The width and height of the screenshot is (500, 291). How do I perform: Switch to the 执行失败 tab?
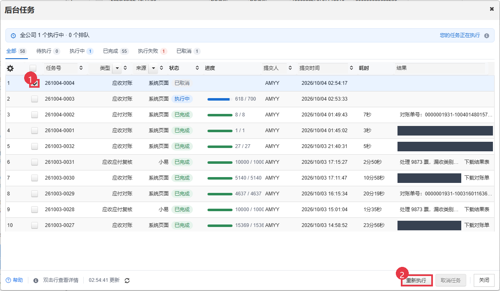click(152, 51)
